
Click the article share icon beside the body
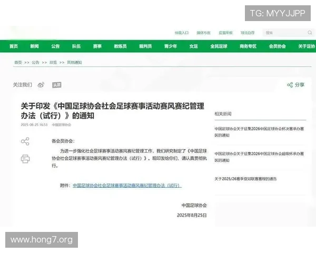(x=25, y=141)
